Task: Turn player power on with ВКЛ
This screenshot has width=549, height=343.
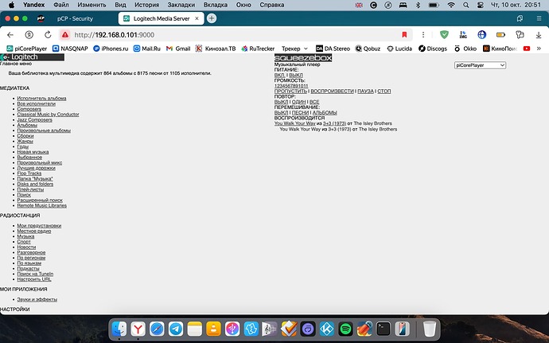Action: [x=279, y=75]
